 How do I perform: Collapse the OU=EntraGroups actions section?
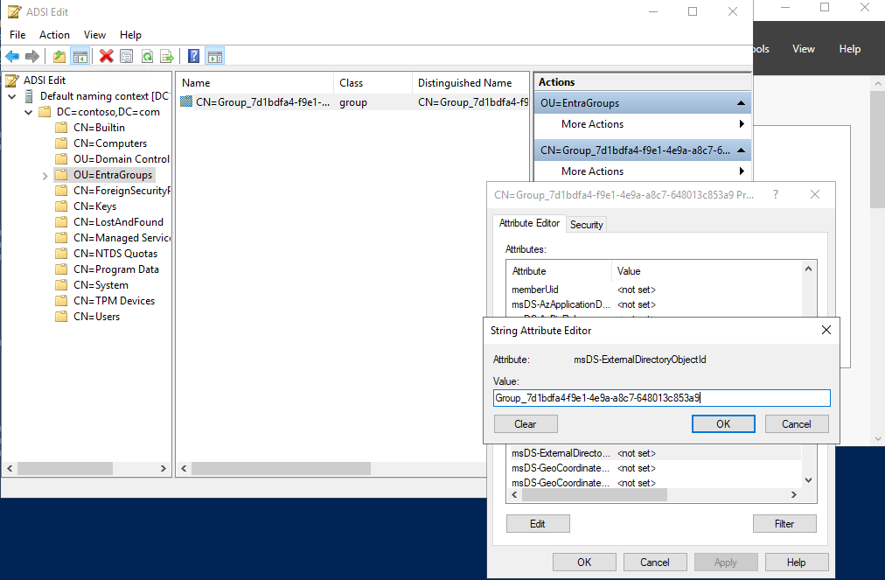coord(741,103)
